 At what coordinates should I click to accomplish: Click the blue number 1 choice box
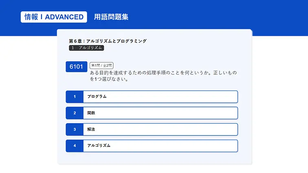coord(75,97)
